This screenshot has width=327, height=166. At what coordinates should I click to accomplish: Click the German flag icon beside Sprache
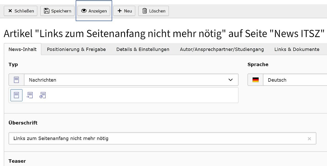[x=255, y=80]
